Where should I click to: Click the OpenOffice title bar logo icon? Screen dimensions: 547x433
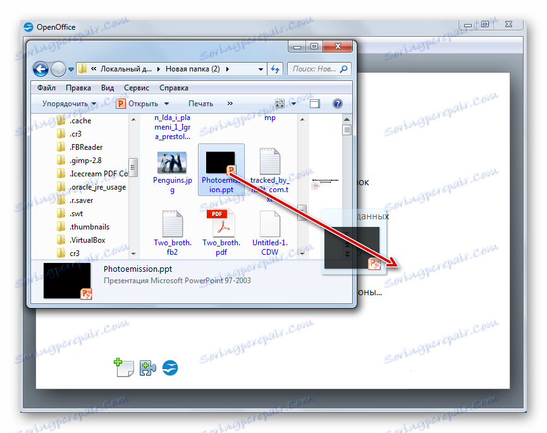(28, 27)
